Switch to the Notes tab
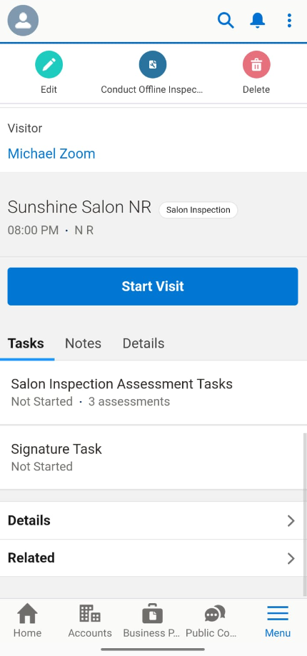This screenshot has width=307, height=656. click(x=83, y=343)
